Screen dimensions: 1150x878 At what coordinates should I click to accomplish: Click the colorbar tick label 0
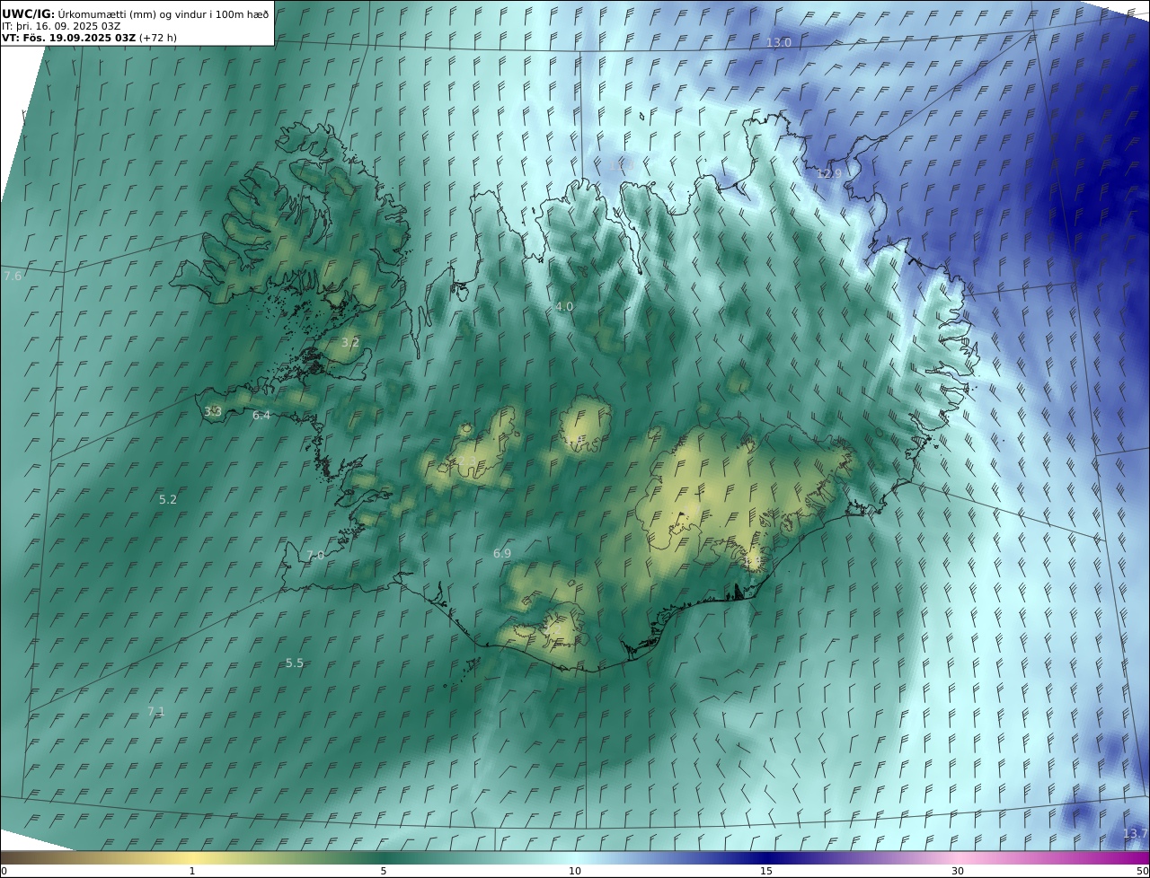click(x=4, y=871)
